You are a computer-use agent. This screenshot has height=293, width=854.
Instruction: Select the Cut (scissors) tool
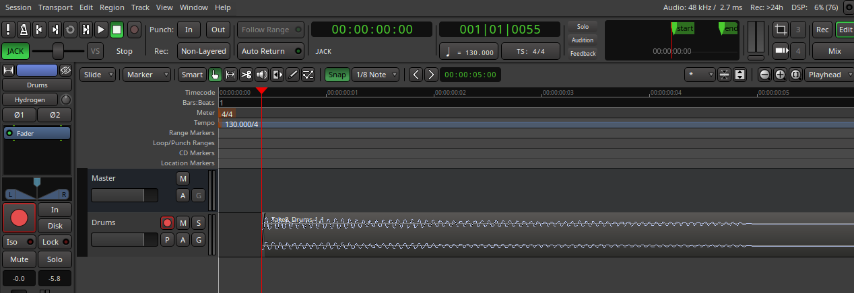point(246,75)
